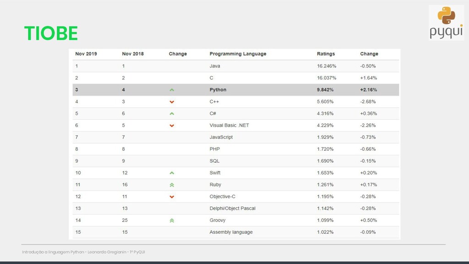Screen dimensions: 469x264
Task: Click red down arrow in Visual Basic .NET row
Action: point(172,126)
